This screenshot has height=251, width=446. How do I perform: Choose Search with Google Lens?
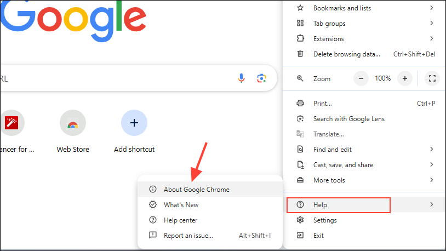click(x=348, y=119)
